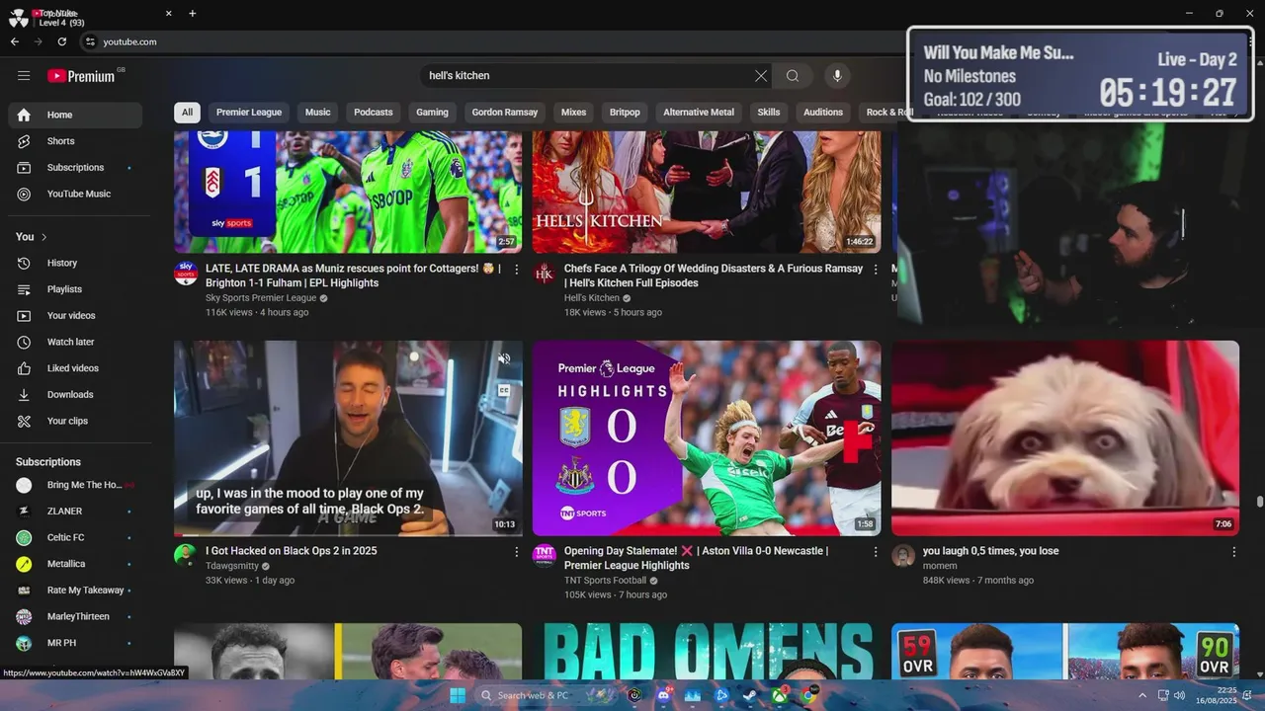The width and height of the screenshot is (1265, 711).
Task: Open MarleyThirteen subscription channel
Action: pyautogui.click(x=75, y=617)
